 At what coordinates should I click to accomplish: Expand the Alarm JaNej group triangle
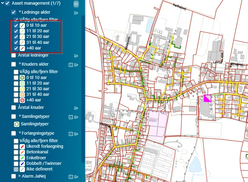[20, 176]
